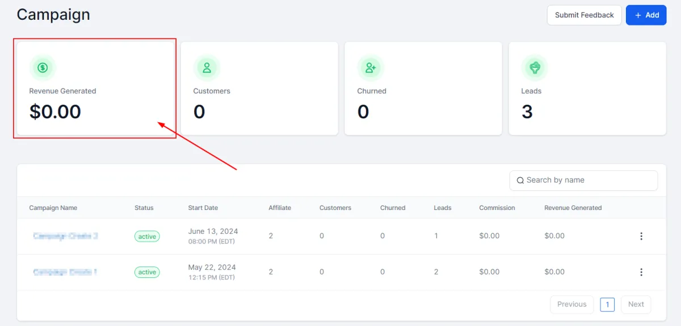Open the three-dot menu for June 13 campaign
This screenshot has width=681, height=326.
(x=641, y=236)
